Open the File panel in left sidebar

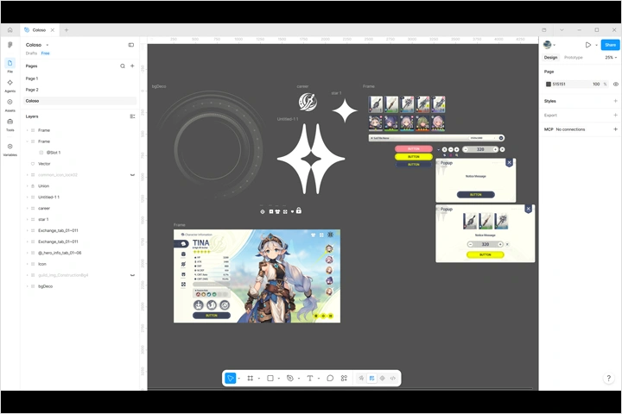click(10, 66)
